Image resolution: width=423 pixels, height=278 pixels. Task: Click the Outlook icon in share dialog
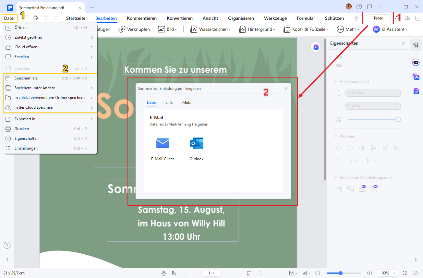click(196, 143)
